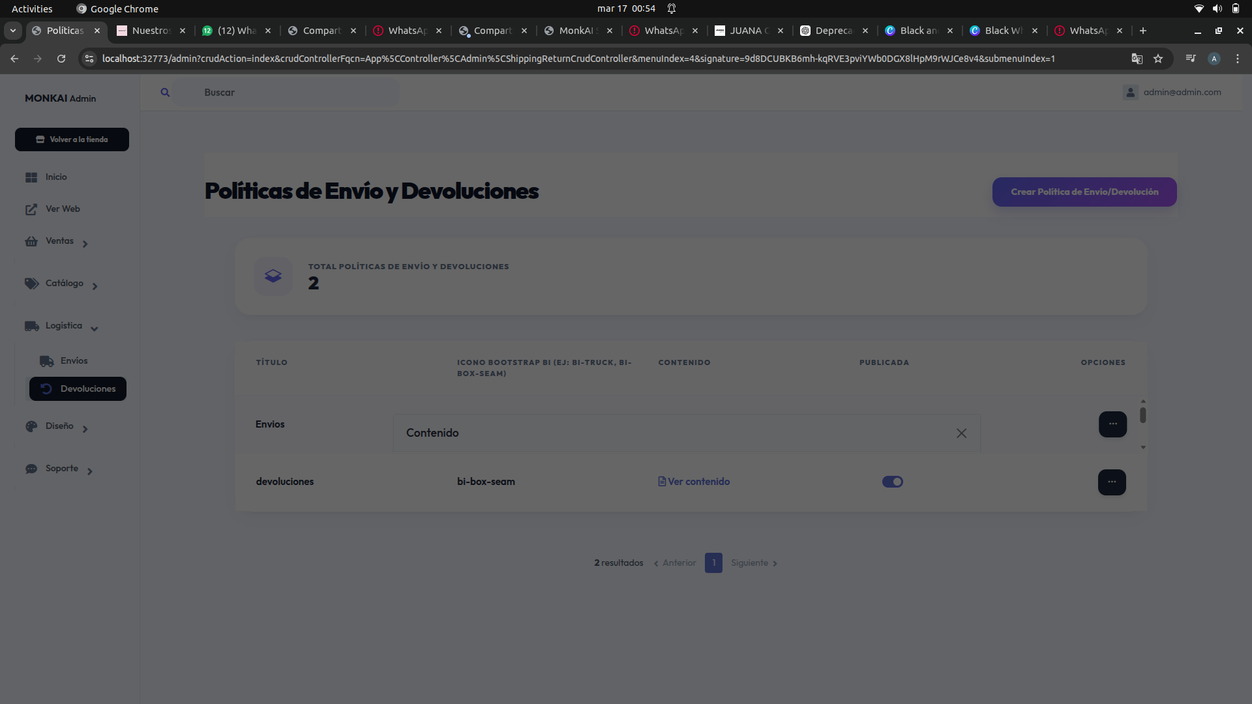Viewport: 1252px width, 704px height.
Task: Toggle Publicada switch for devoluciones
Action: click(x=892, y=482)
